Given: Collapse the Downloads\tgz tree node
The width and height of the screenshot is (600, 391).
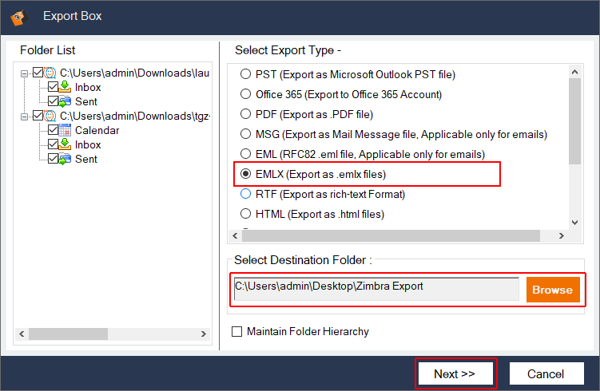Looking at the screenshot, I should [26, 116].
